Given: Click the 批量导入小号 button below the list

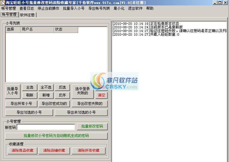Looking at the screenshot, I should pos(13,91).
